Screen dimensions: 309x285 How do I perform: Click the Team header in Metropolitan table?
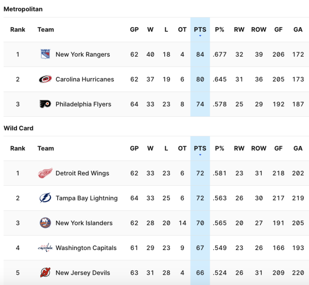point(46,30)
